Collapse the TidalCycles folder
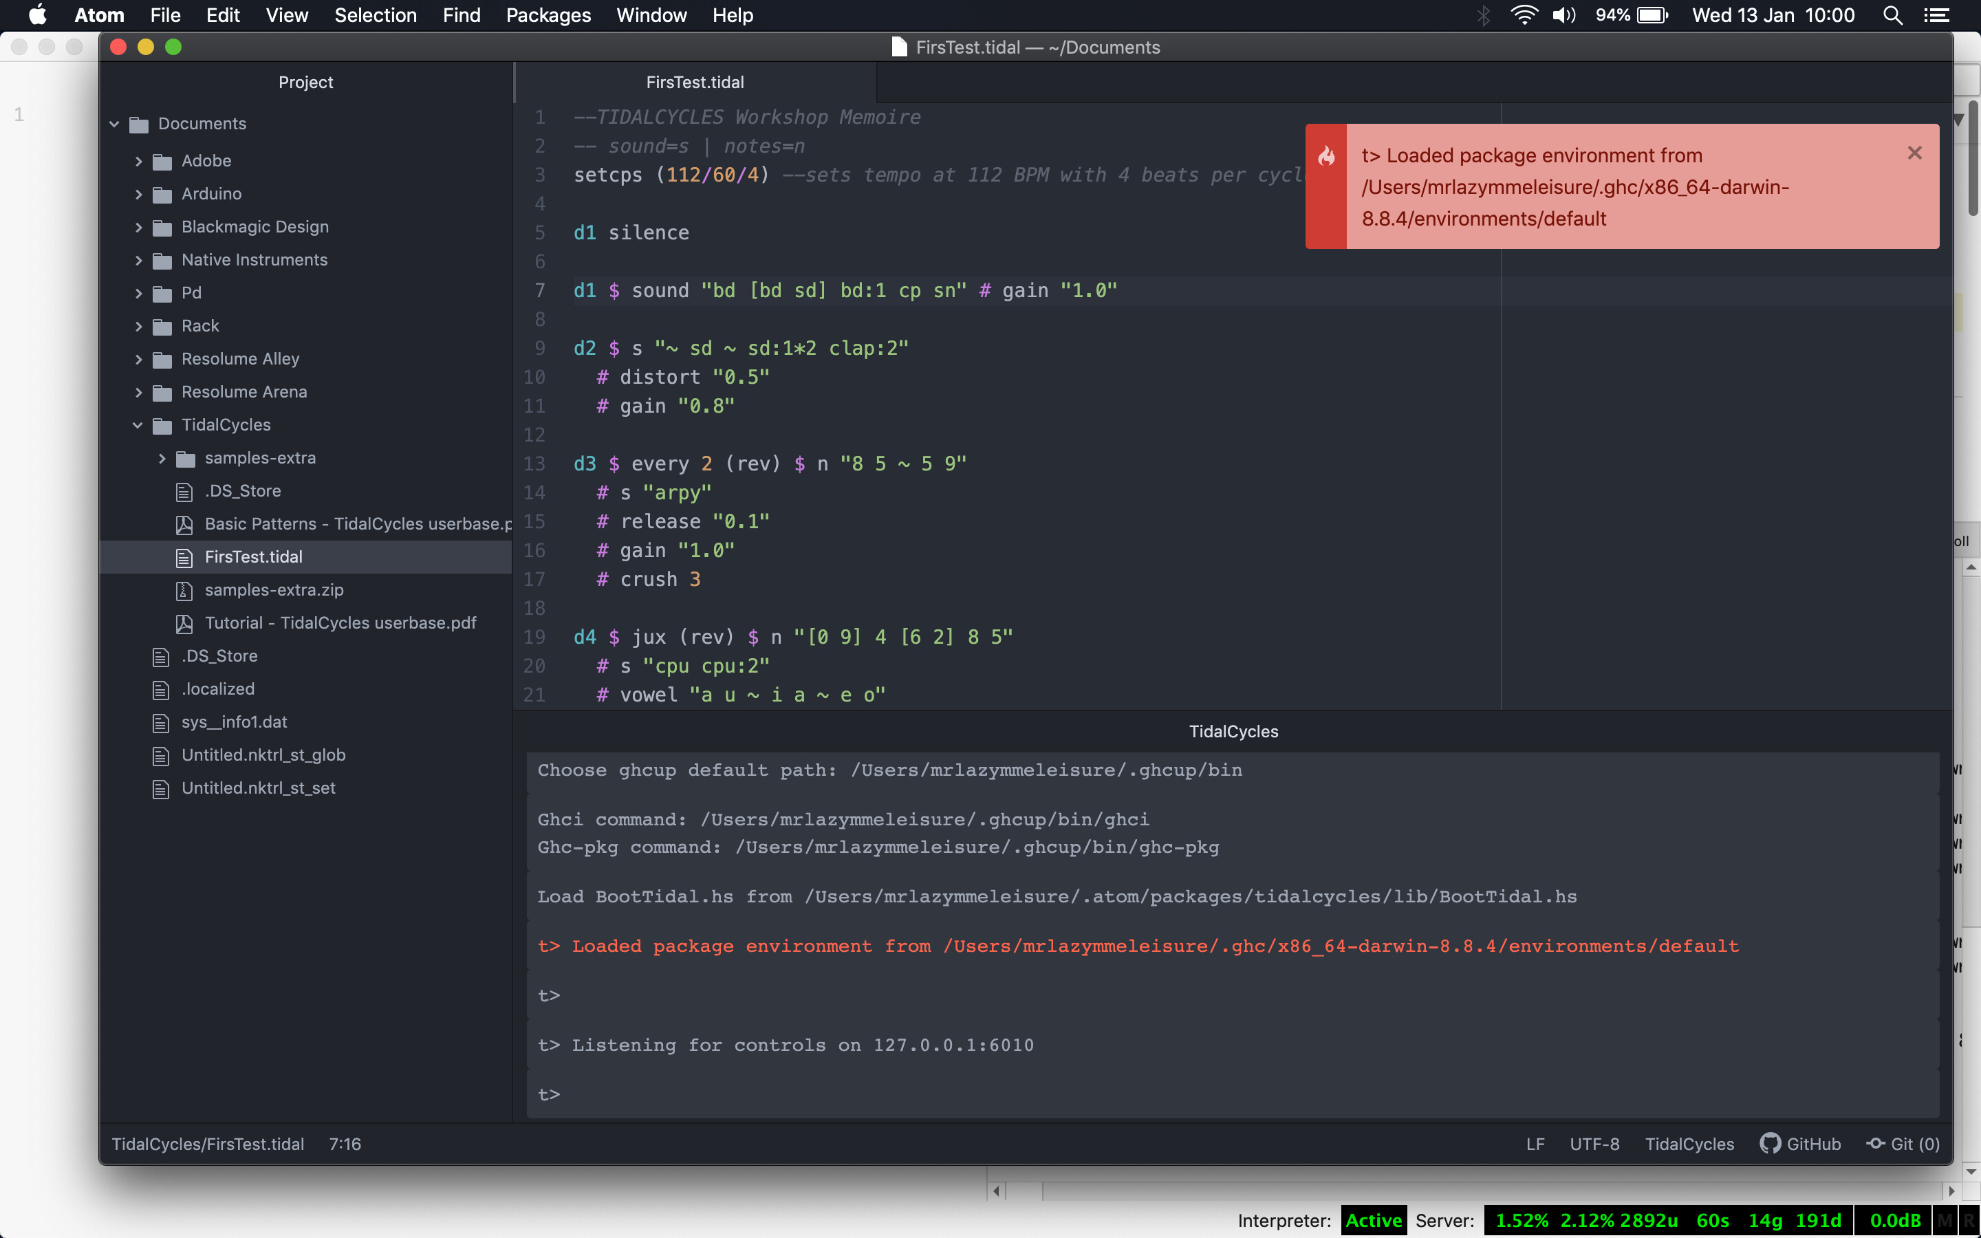1981x1238 pixels. [138, 425]
